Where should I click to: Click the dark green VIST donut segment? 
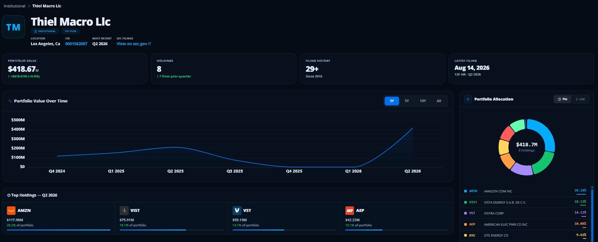(544, 163)
